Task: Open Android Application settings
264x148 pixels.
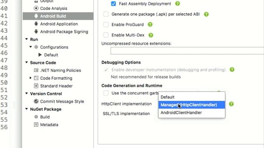Action: (59, 24)
